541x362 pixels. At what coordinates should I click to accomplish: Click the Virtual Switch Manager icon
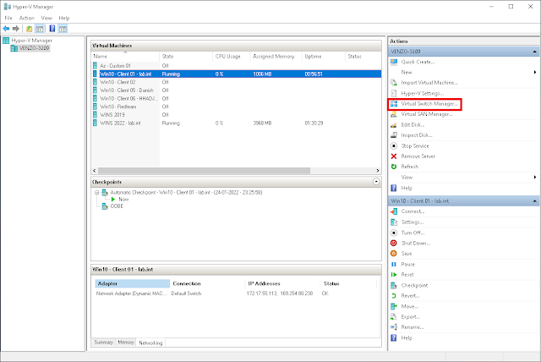tap(394, 103)
